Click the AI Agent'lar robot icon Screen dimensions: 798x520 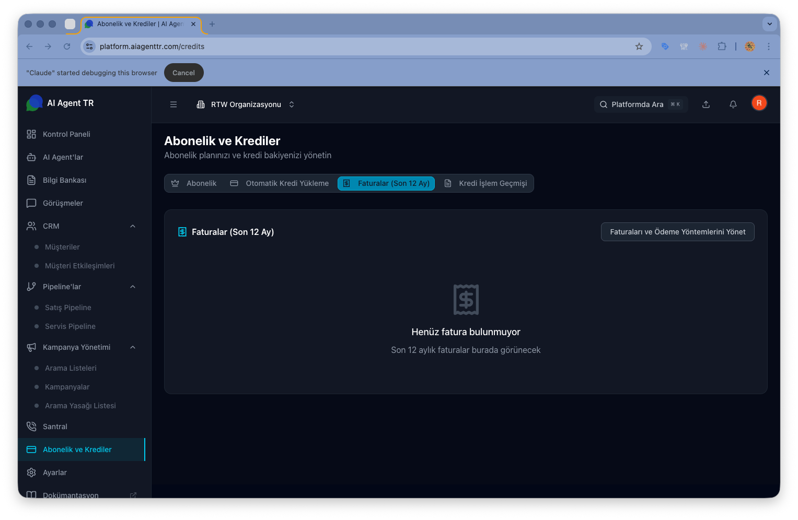pos(31,157)
